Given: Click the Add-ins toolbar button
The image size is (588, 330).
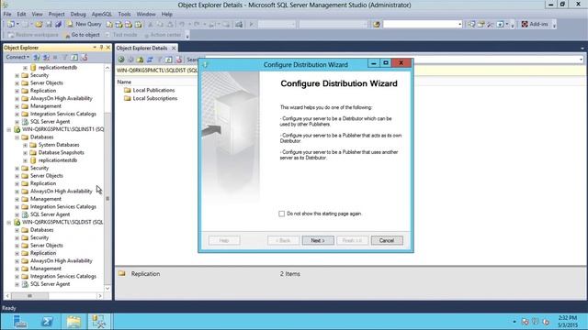Looking at the screenshot, I should pos(535,24).
